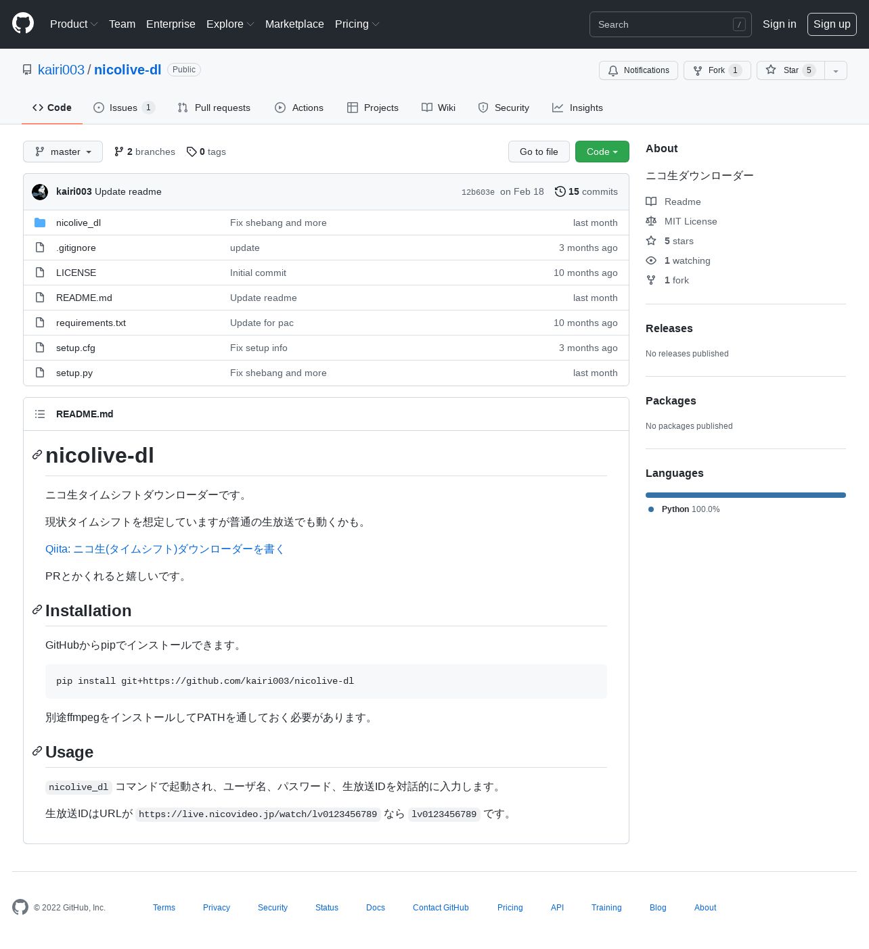
Task: Focus the Search input field
Action: (671, 24)
